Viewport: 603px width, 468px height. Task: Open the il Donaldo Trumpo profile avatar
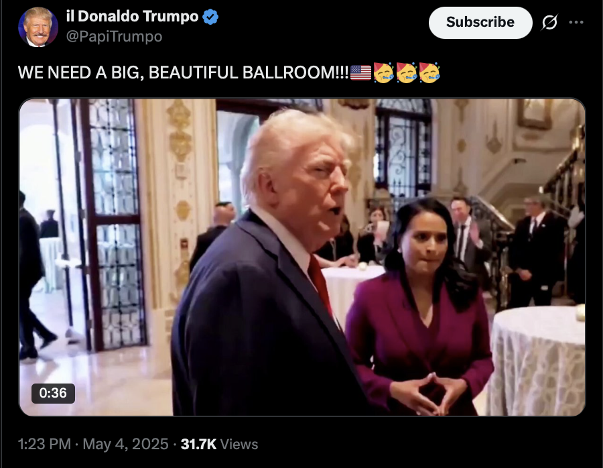coord(38,27)
